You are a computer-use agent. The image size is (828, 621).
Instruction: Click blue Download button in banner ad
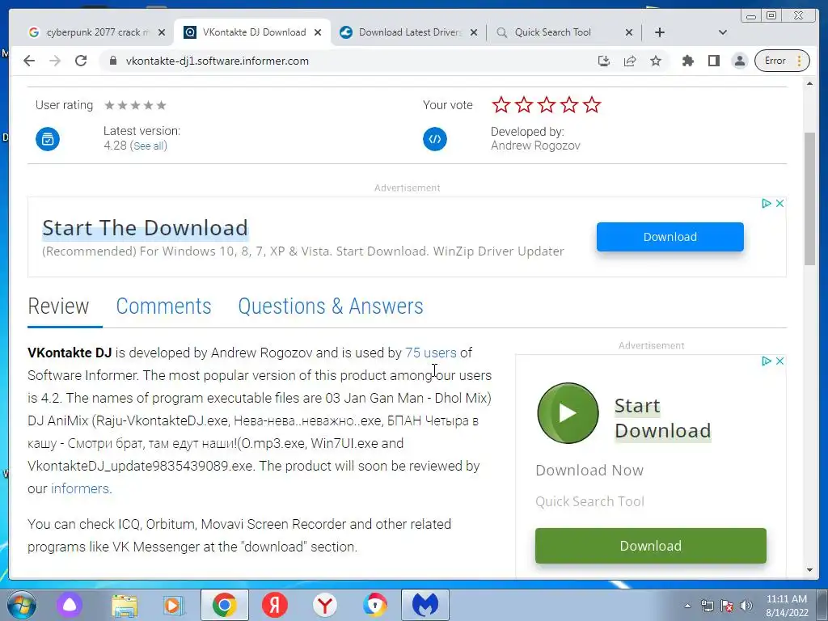pyautogui.click(x=670, y=237)
